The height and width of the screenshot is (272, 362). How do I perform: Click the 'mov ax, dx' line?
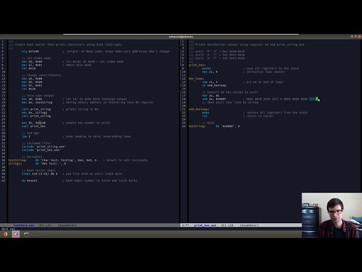(210, 96)
